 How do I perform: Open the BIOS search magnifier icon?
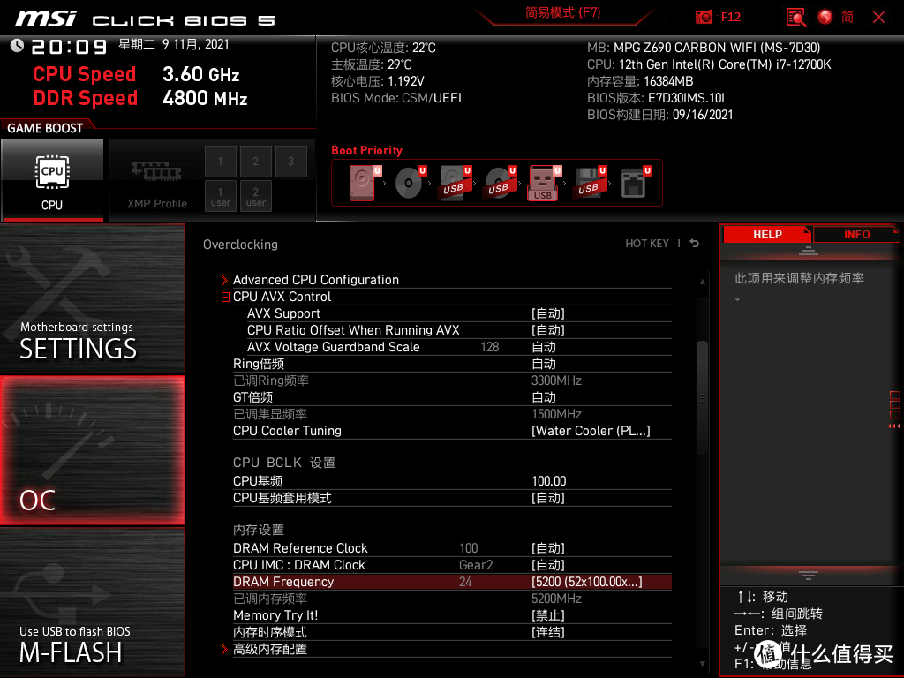click(x=796, y=17)
